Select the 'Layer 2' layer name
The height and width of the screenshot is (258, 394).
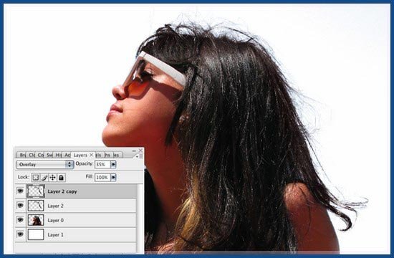click(x=56, y=206)
